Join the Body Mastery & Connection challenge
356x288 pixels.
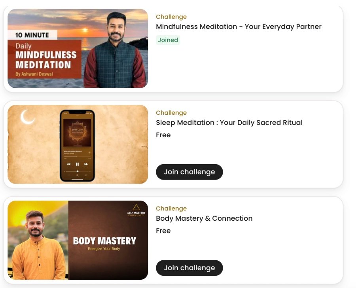pyautogui.click(x=189, y=268)
